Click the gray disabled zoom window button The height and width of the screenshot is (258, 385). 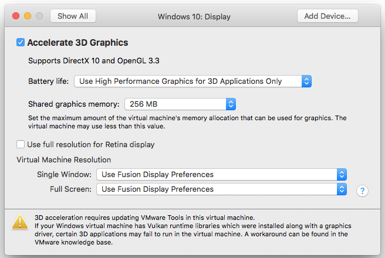point(39,16)
